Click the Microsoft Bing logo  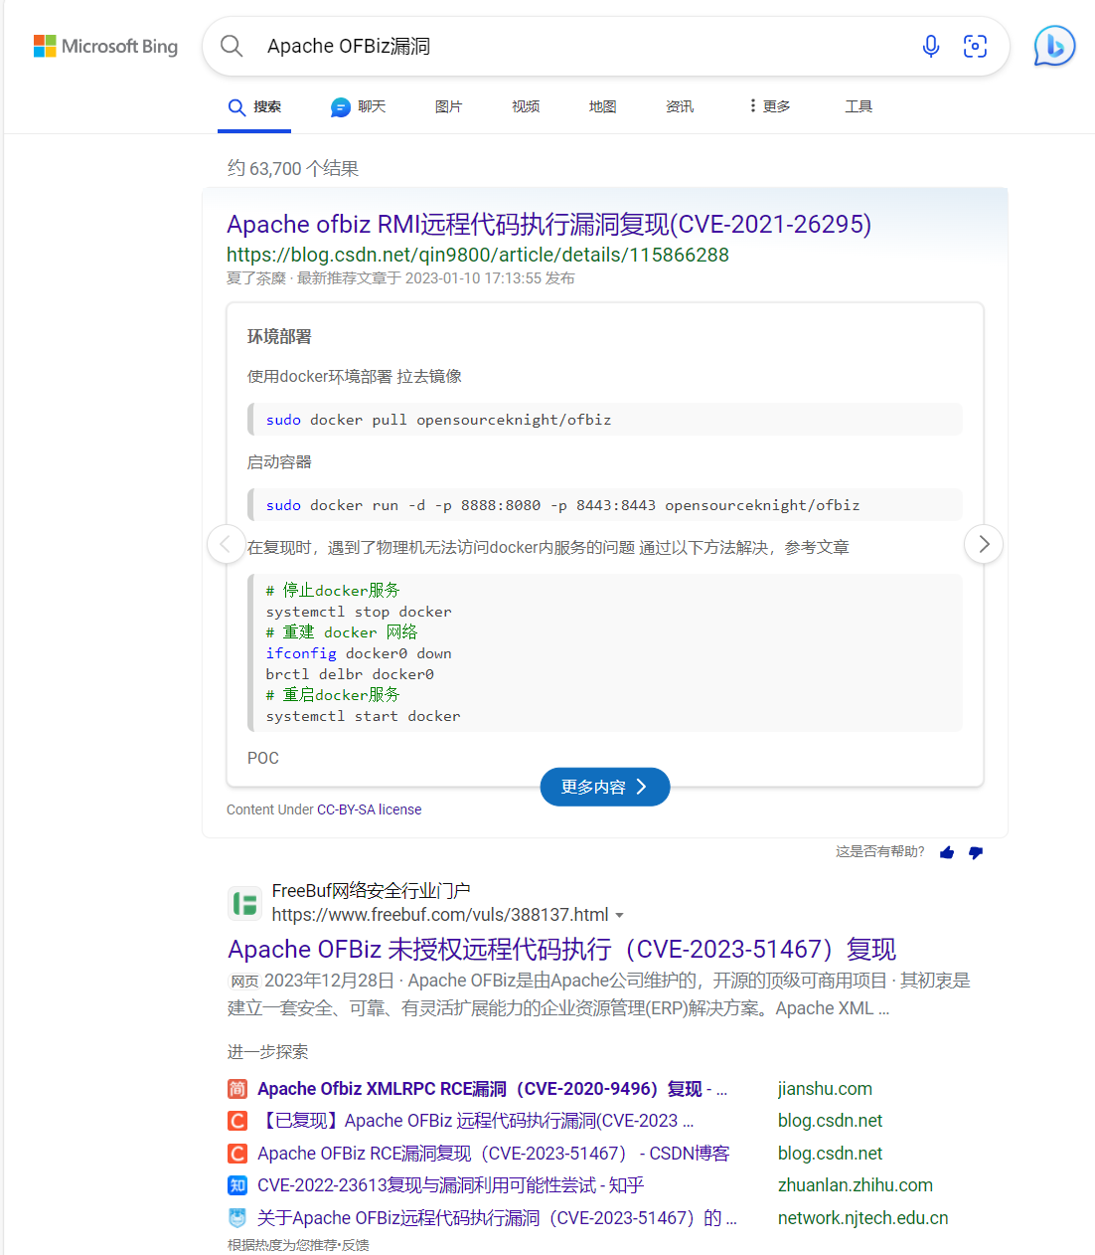[105, 46]
